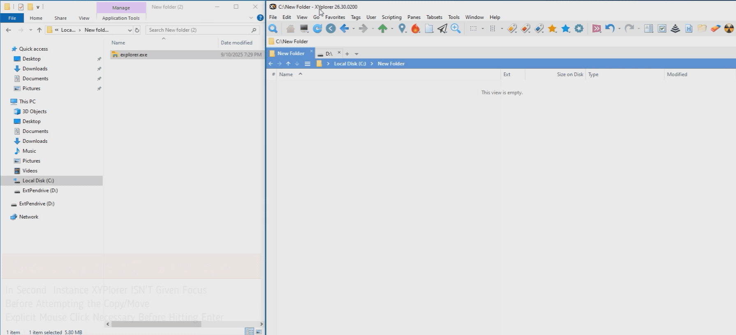Click the green Up arrow toolbar icon
This screenshot has height=335, width=736.
382,28
